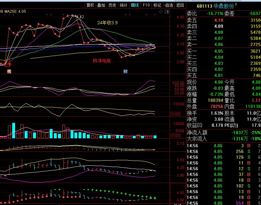Click 标记 mark button
The height and width of the screenshot is (205, 261).
point(157,5)
